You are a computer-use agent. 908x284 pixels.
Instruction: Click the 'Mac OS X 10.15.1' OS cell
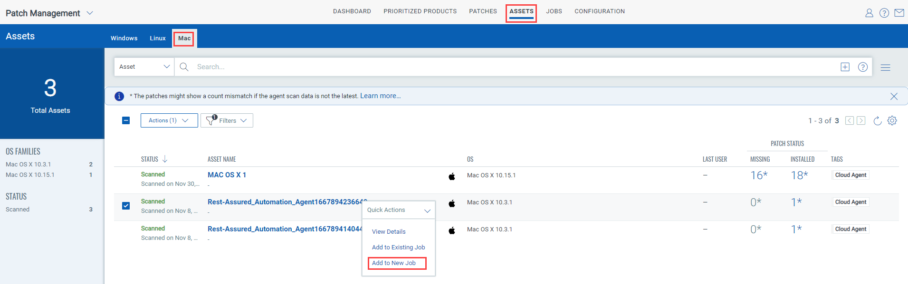pos(491,175)
